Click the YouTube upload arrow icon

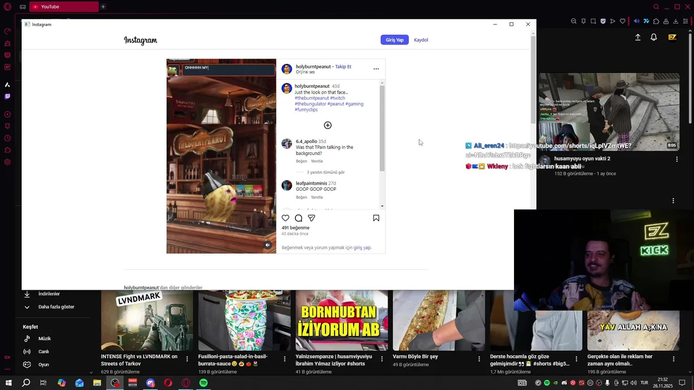(638, 37)
